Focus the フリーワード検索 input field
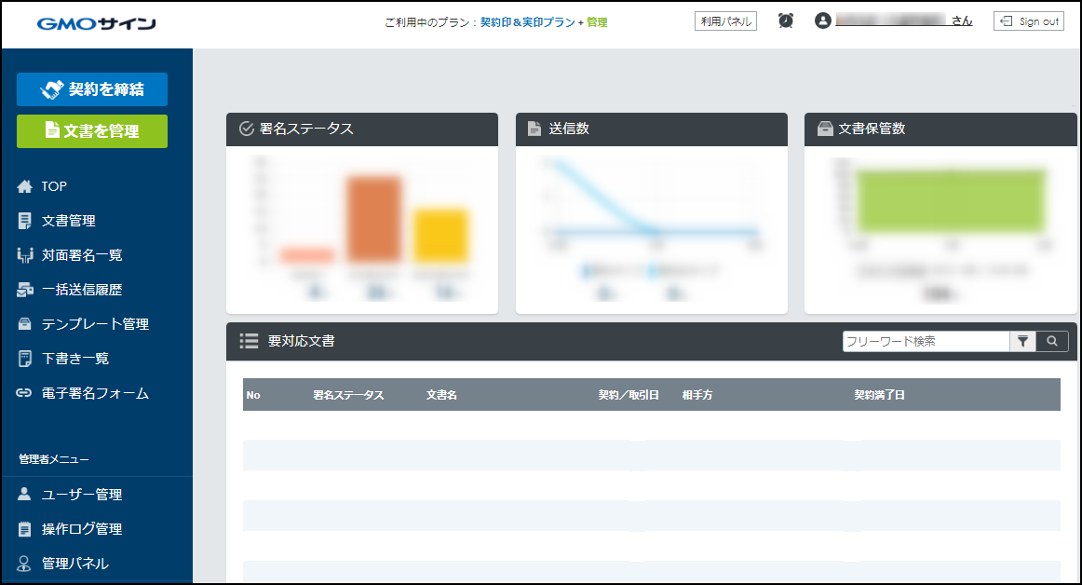Viewport: 1082px width, 585px height. [926, 342]
